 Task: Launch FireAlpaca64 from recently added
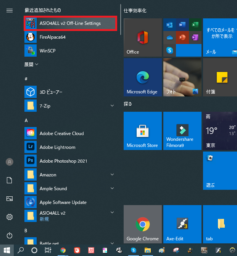pyautogui.click(x=70, y=37)
